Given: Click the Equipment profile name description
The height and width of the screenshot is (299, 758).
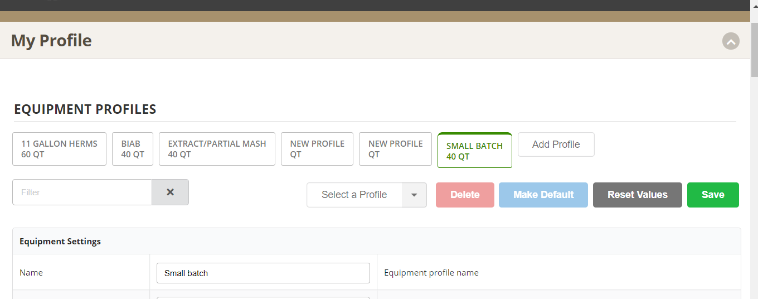Looking at the screenshot, I should click(431, 273).
